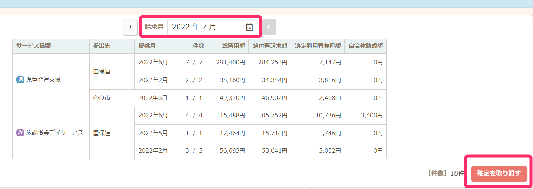
Task: Select the 奈良市 submission destination cell
Action: click(102, 98)
